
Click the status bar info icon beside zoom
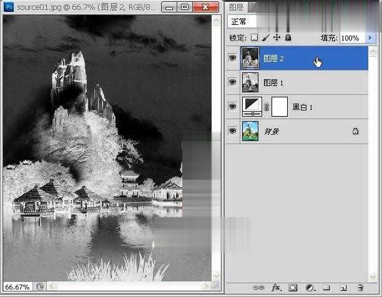click(40, 286)
